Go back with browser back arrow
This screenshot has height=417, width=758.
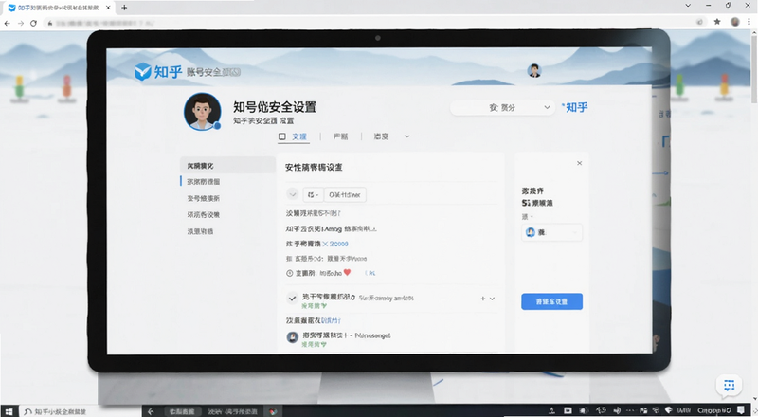[8, 23]
